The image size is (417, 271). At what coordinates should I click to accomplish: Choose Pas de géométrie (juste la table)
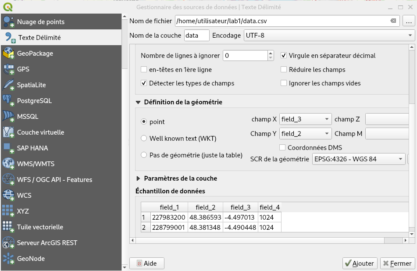click(x=144, y=155)
